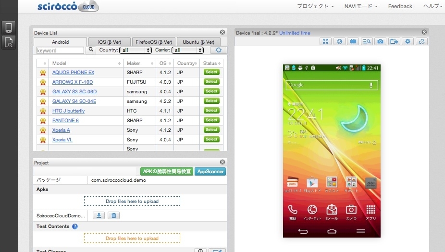Select the Xperia A device

211,130
